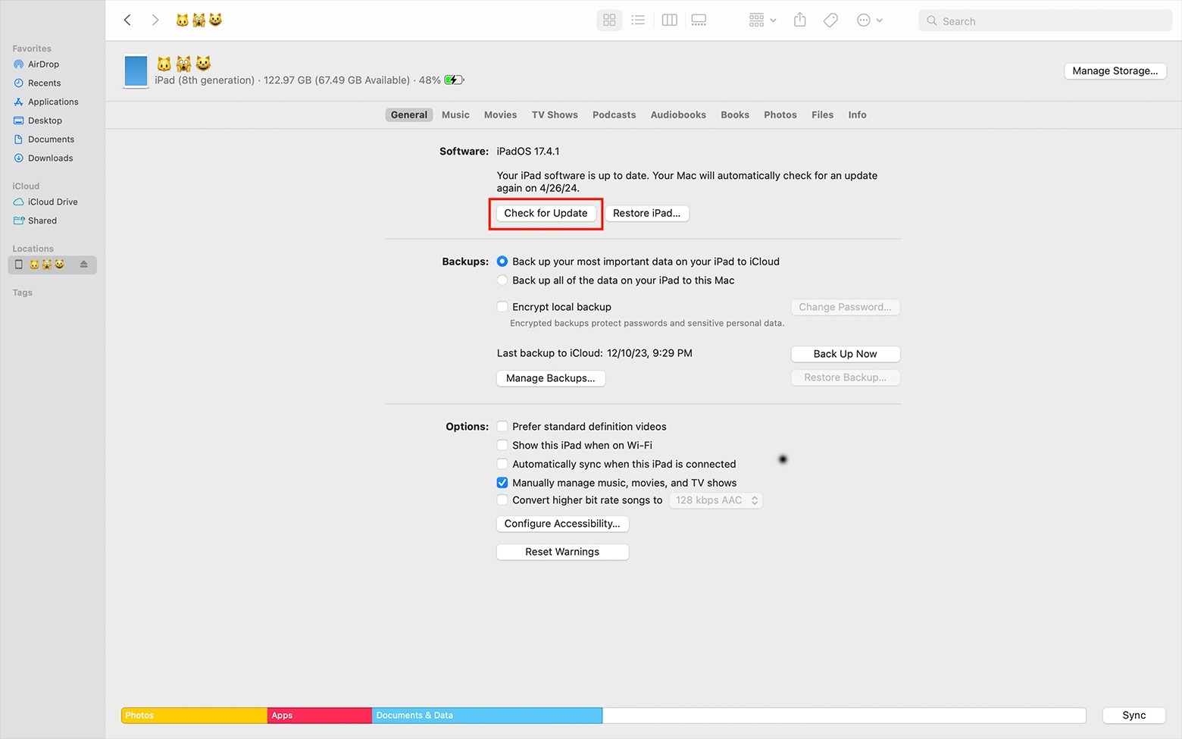Open the Info tab
1182x739 pixels.
[857, 114]
